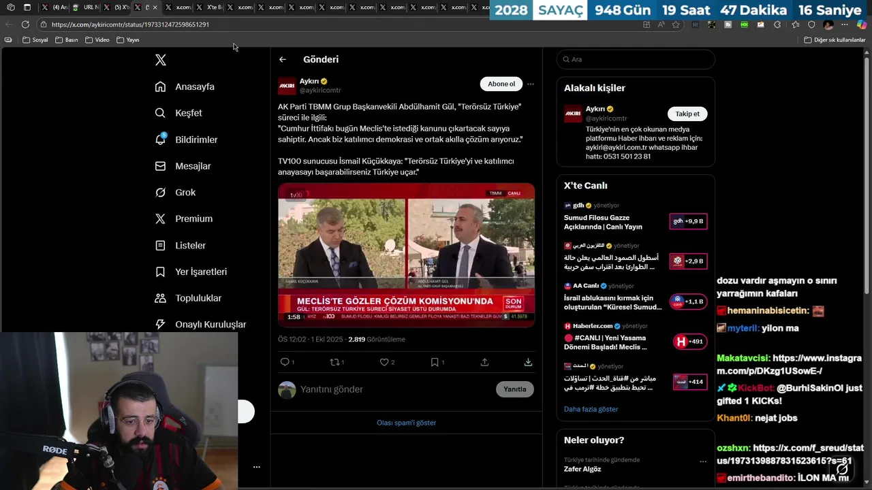Open Keşfet explore page
The width and height of the screenshot is (872, 490).
coord(178,113)
